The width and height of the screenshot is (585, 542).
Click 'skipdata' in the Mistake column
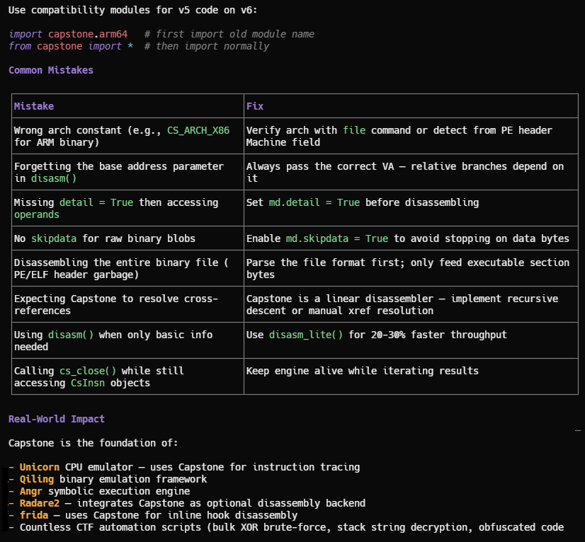pos(54,238)
